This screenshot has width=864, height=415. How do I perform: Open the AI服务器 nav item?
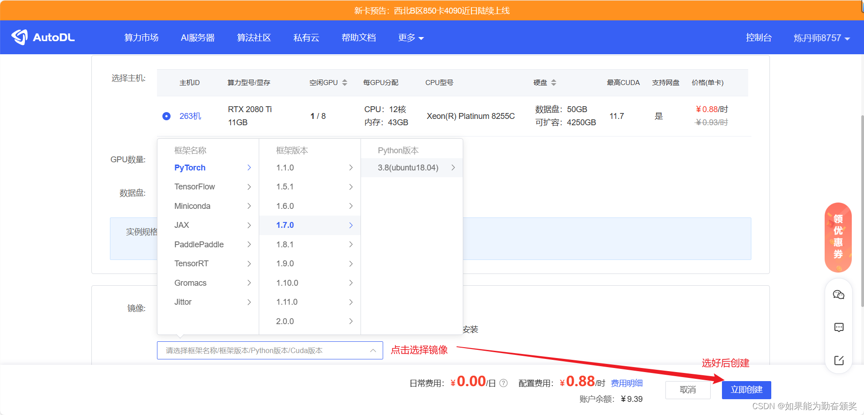[198, 38]
